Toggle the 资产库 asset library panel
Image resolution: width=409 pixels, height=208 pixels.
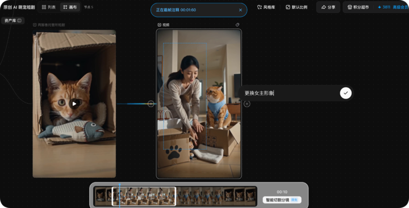pos(12,20)
